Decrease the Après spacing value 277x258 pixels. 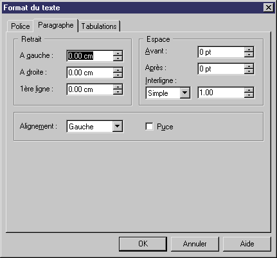click(249, 71)
